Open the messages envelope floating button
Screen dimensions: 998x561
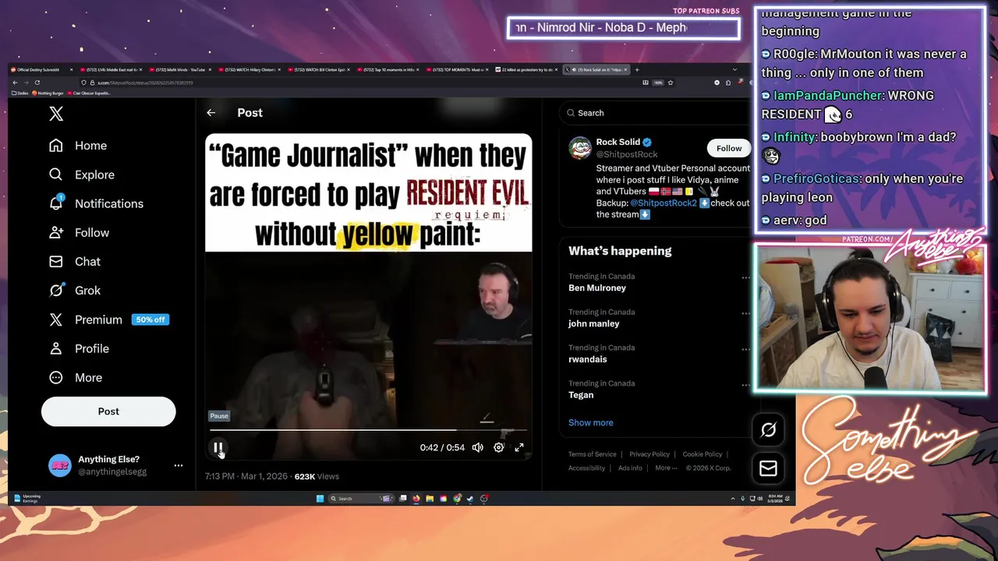tap(768, 468)
